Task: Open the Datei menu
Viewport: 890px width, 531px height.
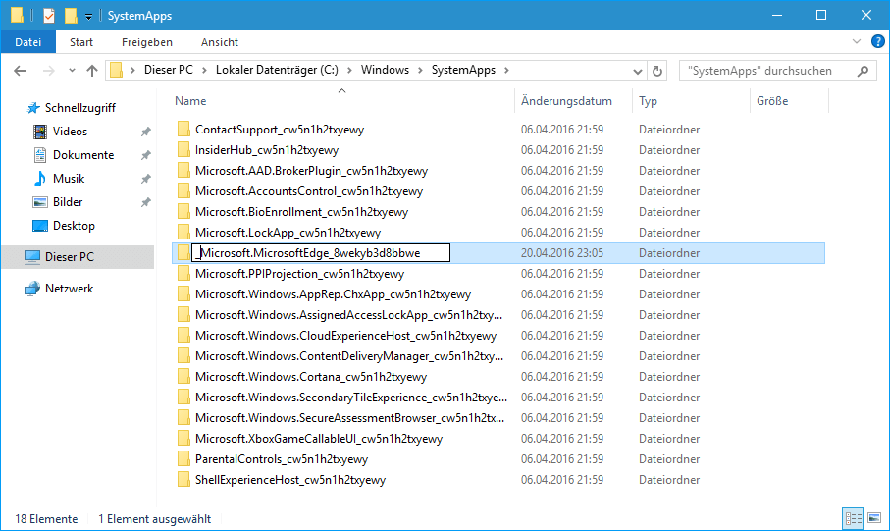Action: pos(28,42)
